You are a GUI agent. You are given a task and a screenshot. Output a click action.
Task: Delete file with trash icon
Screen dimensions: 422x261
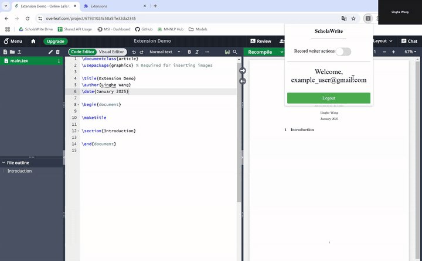coord(57,52)
